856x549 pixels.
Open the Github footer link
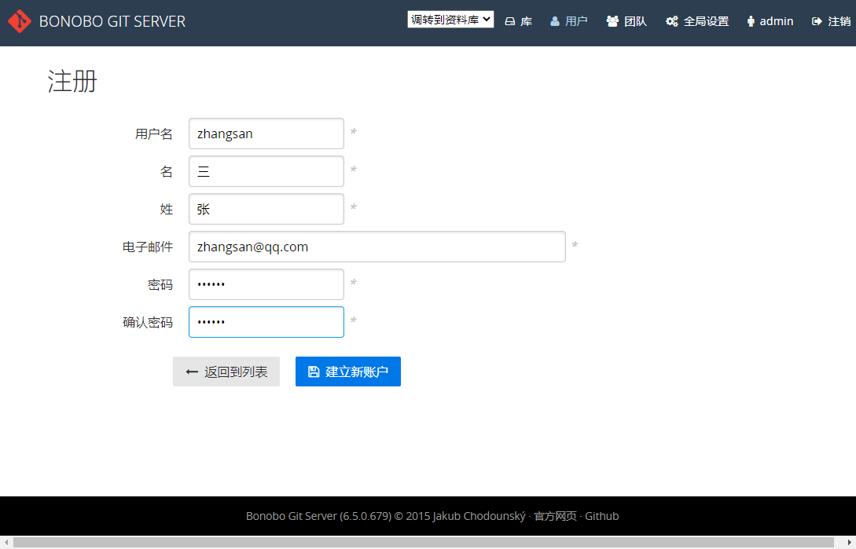601,516
